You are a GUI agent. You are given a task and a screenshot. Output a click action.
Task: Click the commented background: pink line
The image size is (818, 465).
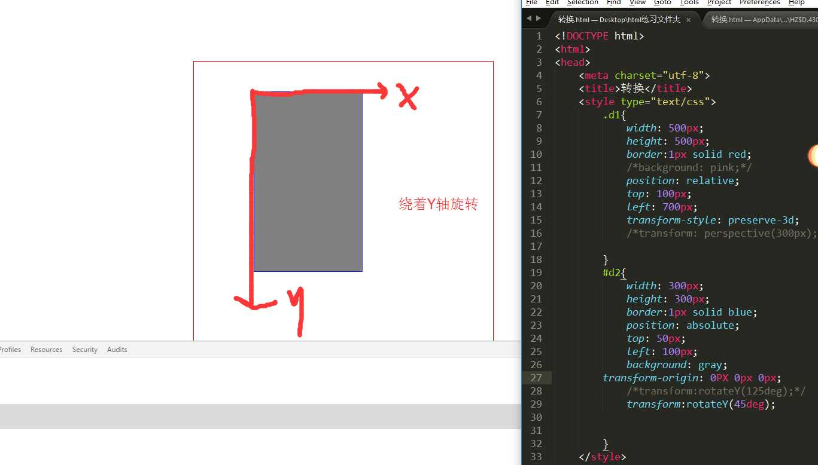689,167
